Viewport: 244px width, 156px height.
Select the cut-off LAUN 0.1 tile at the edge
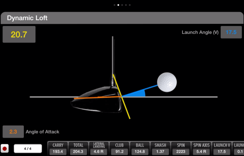(x=239, y=148)
